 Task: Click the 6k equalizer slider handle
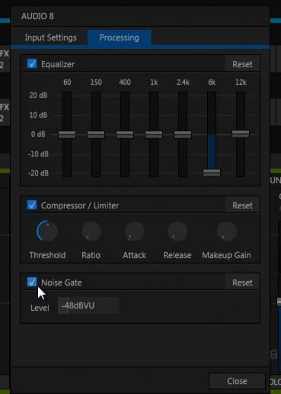(x=212, y=173)
